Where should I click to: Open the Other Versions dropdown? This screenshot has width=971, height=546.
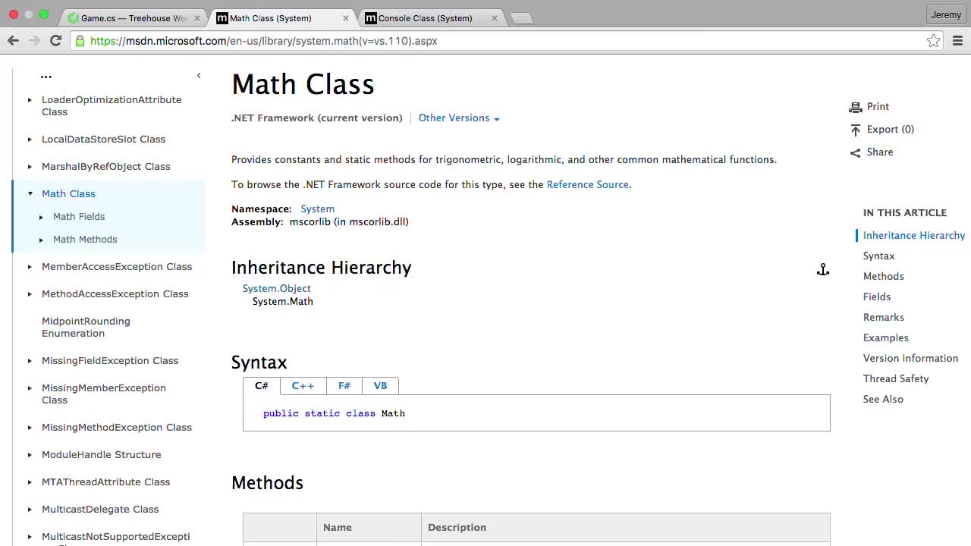tap(458, 118)
